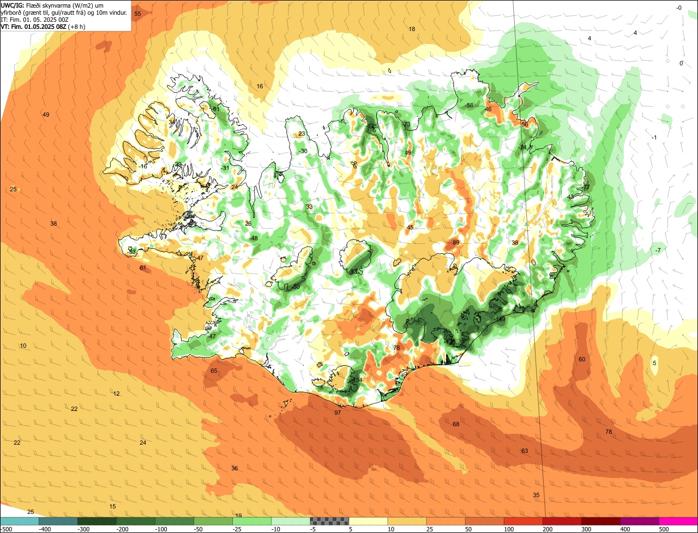
Task: Select the value 134 on the map
Action: click(x=358, y=380)
